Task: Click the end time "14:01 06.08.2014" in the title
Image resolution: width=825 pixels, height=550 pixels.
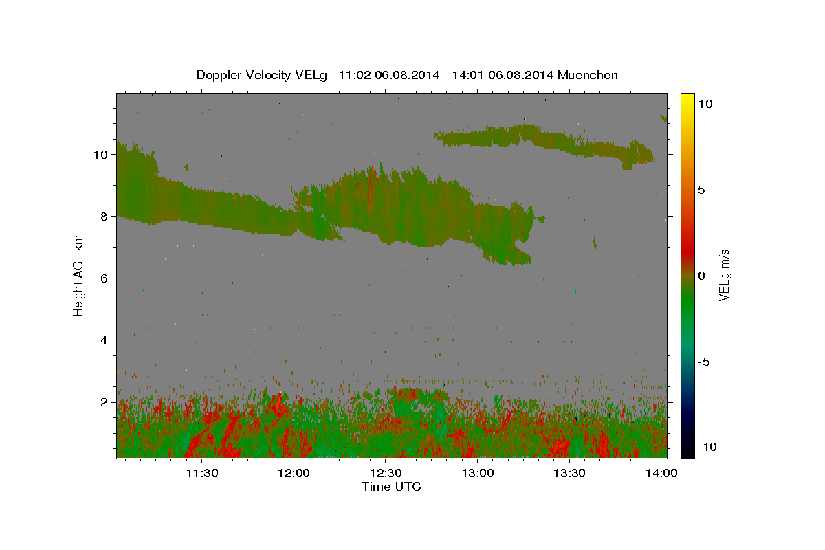Action: (500, 75)
